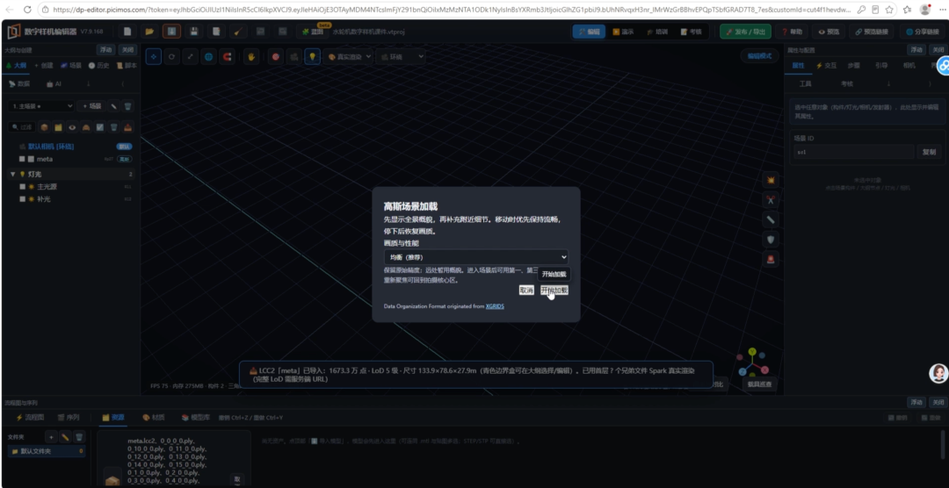Image resolution: width=949 pixels, height=488 pixels.
Task: Open the 模型库 tab in bottom panel
Action: [195, 417]
